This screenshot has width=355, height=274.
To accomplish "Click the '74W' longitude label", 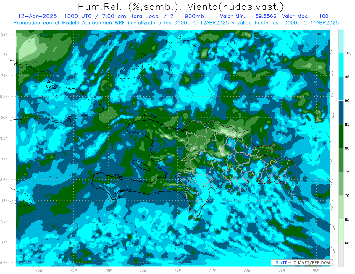I will (108, 270).
